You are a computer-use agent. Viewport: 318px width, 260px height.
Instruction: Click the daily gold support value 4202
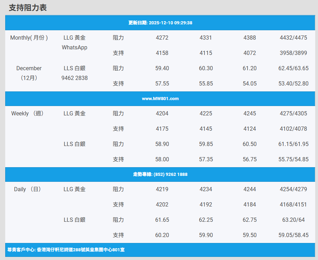click(x=162, y=205)
